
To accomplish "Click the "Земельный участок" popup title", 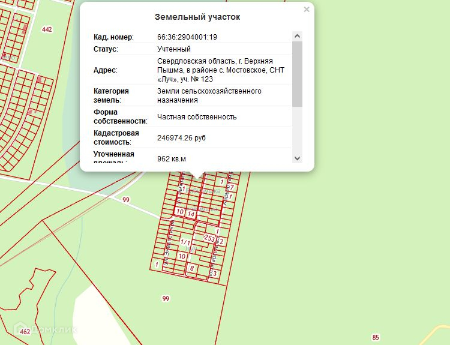I will pos(197,17).
